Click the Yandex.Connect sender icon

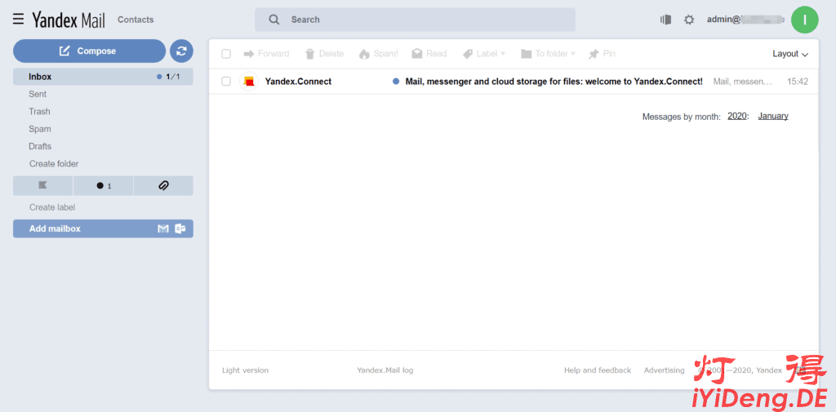[x=249, y=82]
